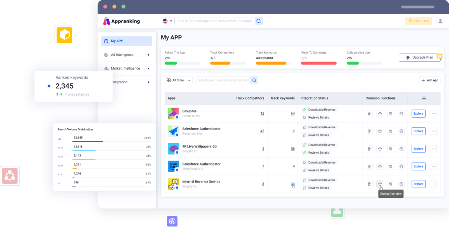Click the app search input field in header

[x=214, y=21]
